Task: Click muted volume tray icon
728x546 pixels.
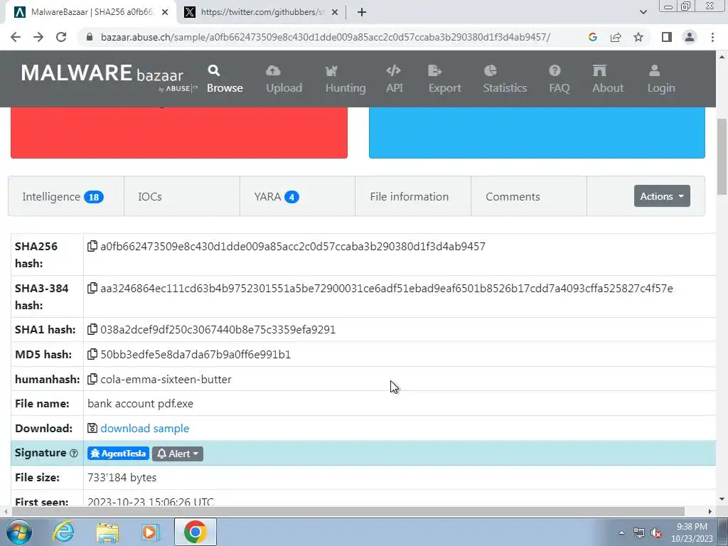Action: [656, 533]
